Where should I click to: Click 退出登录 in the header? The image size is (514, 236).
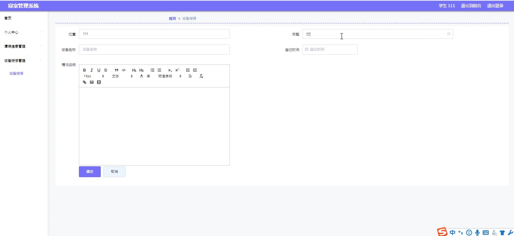coord(495,6)
